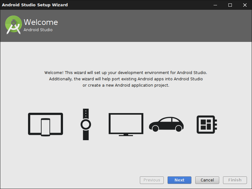Maximize the Setup Wizard window

click(230, 5)
